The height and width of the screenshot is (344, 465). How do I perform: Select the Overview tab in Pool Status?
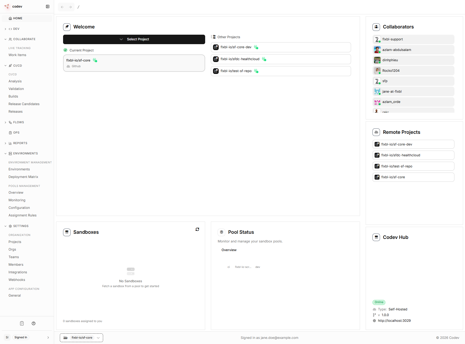[229, 250]
